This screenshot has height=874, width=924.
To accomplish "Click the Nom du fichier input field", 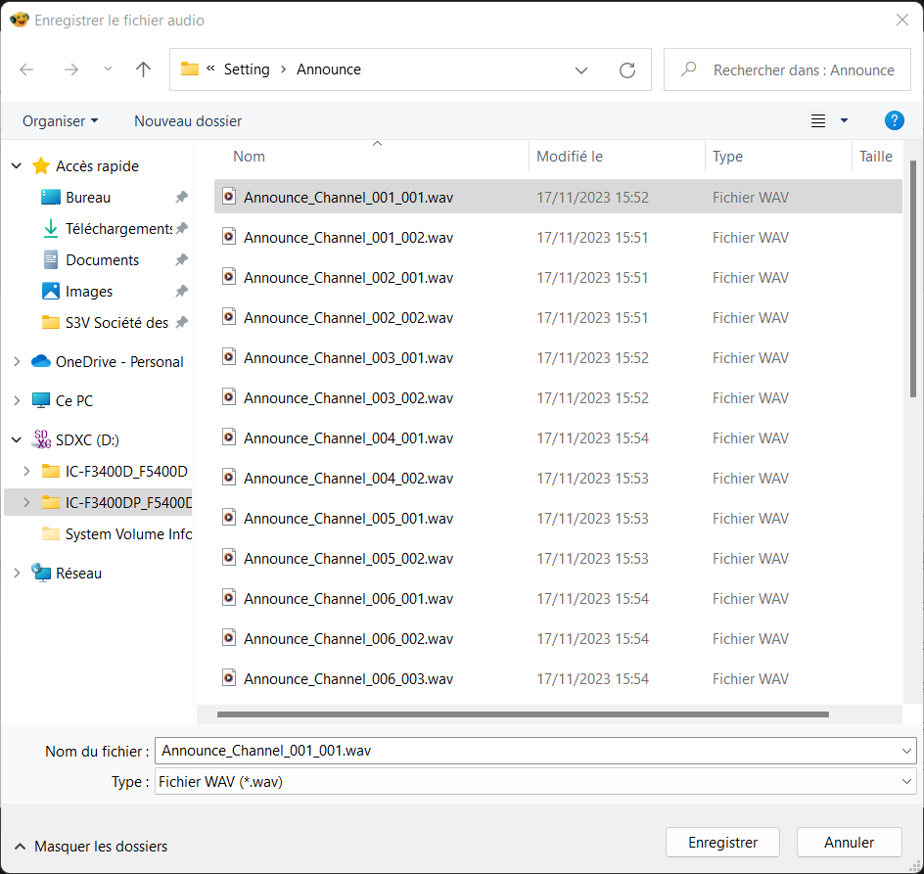I will click(x=529, y=751).
